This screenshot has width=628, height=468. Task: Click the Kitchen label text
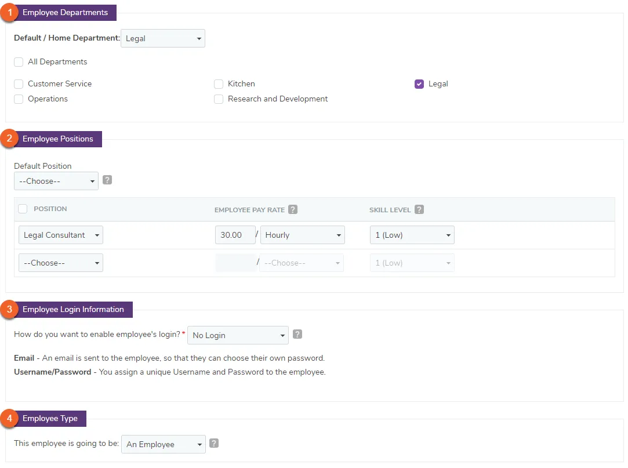tap(241, 84)
